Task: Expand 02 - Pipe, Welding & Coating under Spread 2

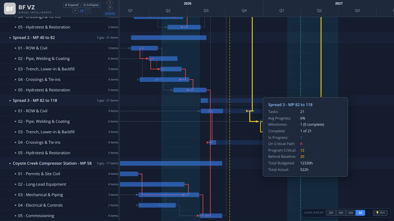Action: (15, 59)
